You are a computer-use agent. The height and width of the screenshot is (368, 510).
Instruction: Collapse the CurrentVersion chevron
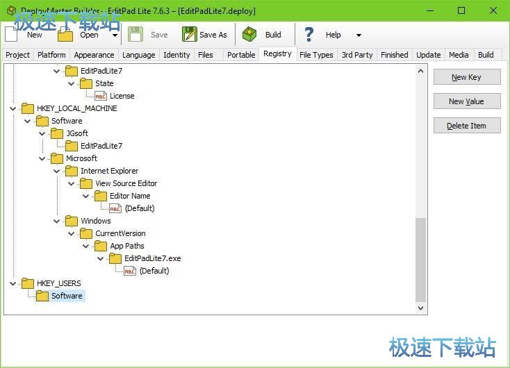click(72, 234)
